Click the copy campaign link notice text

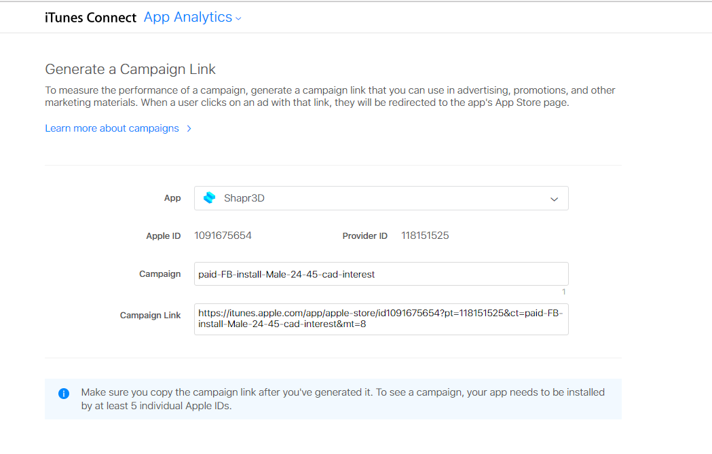(342, 399)
